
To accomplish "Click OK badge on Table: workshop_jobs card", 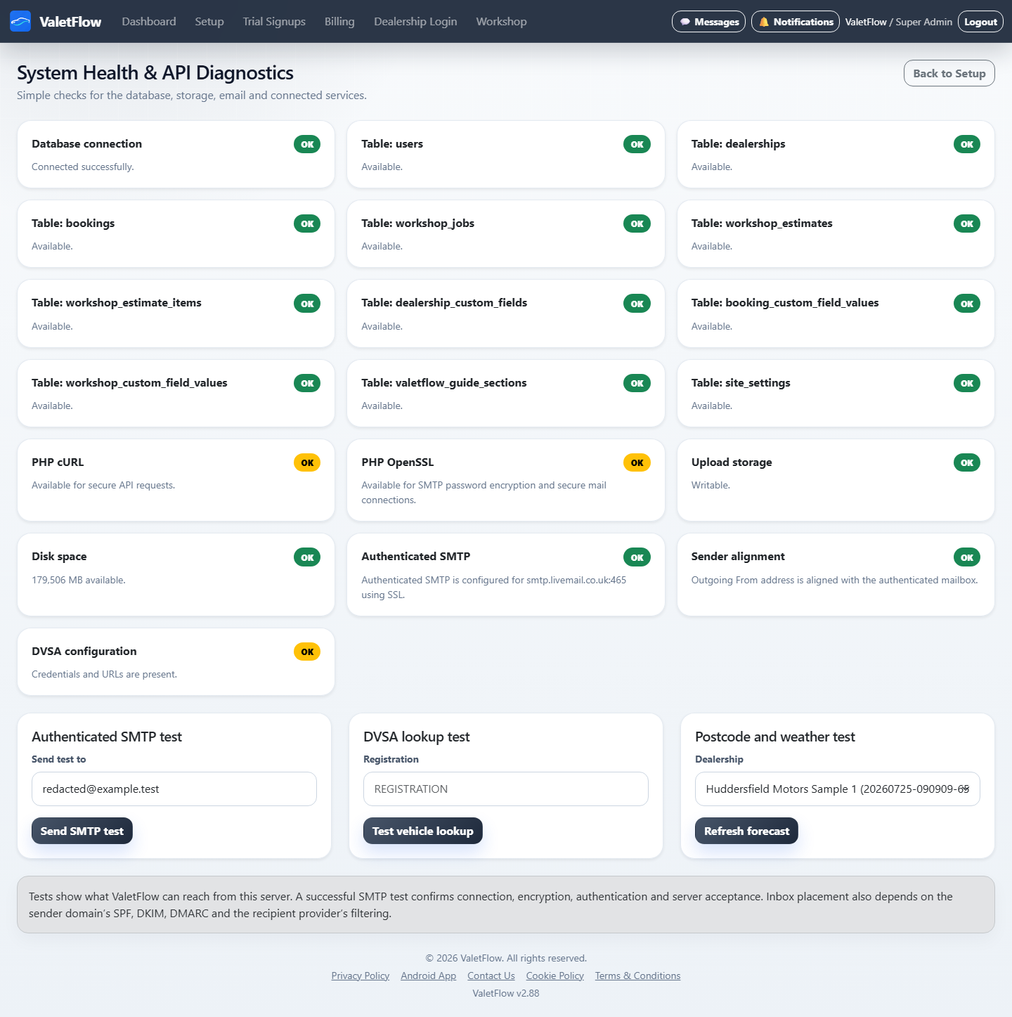I will pyautogui.click(x=637, y=224).
